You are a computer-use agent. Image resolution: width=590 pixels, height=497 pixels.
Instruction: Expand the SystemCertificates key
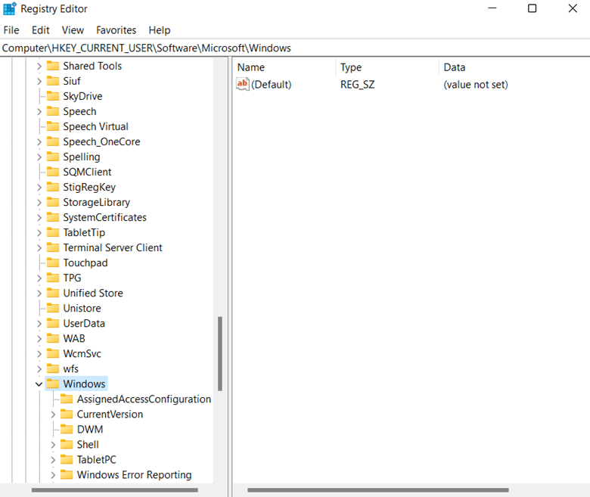click(39, 217)
